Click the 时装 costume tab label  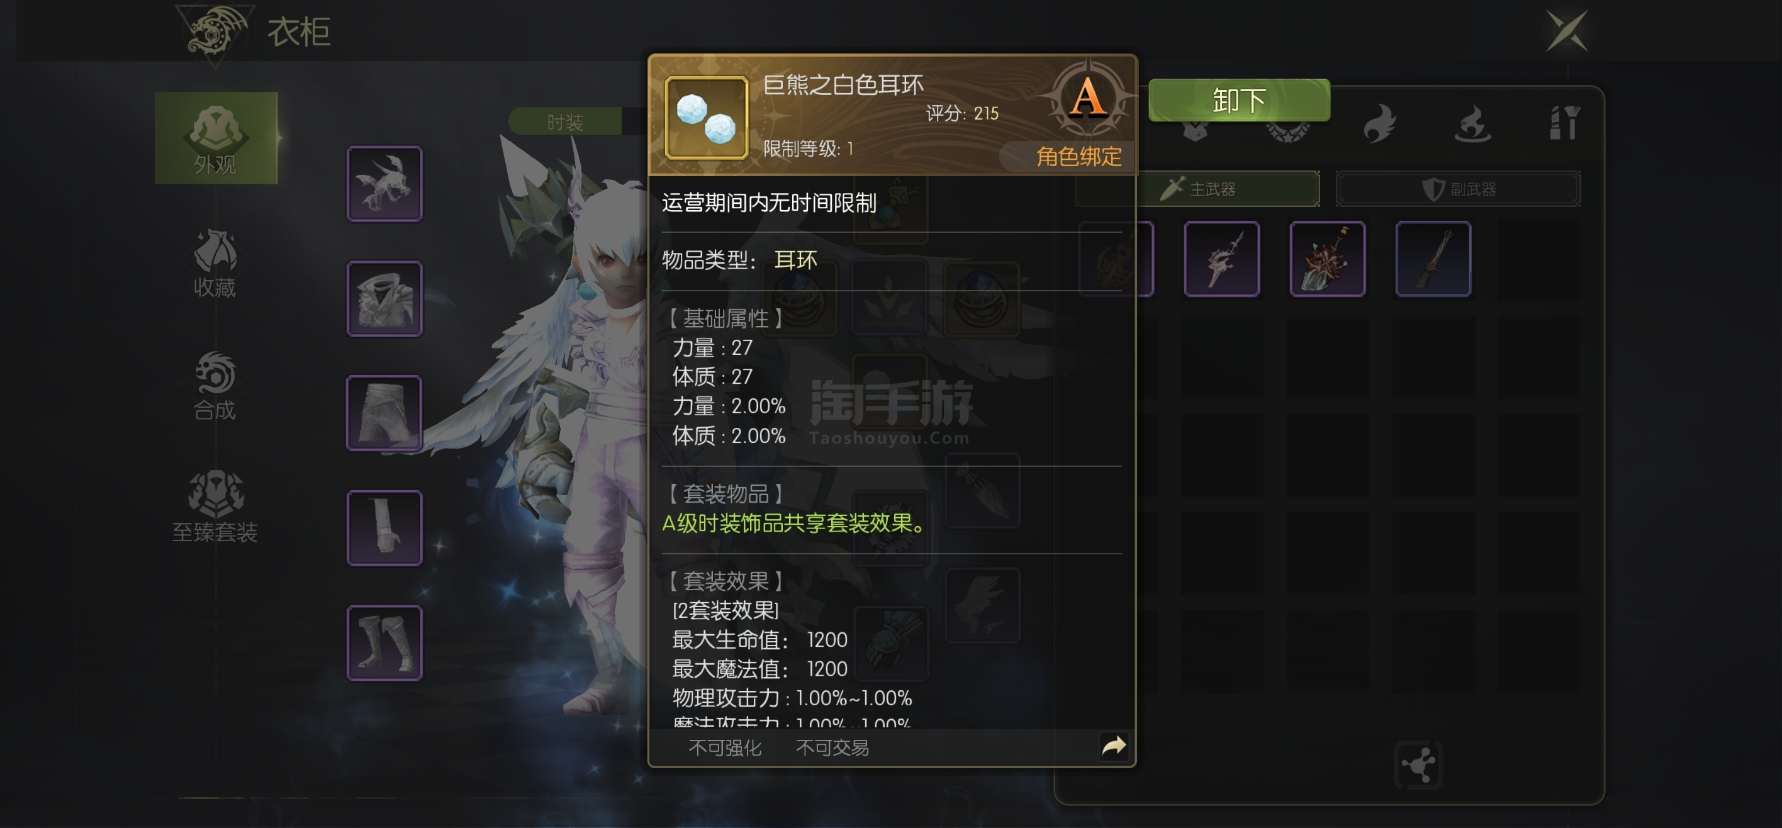(565, 123)
